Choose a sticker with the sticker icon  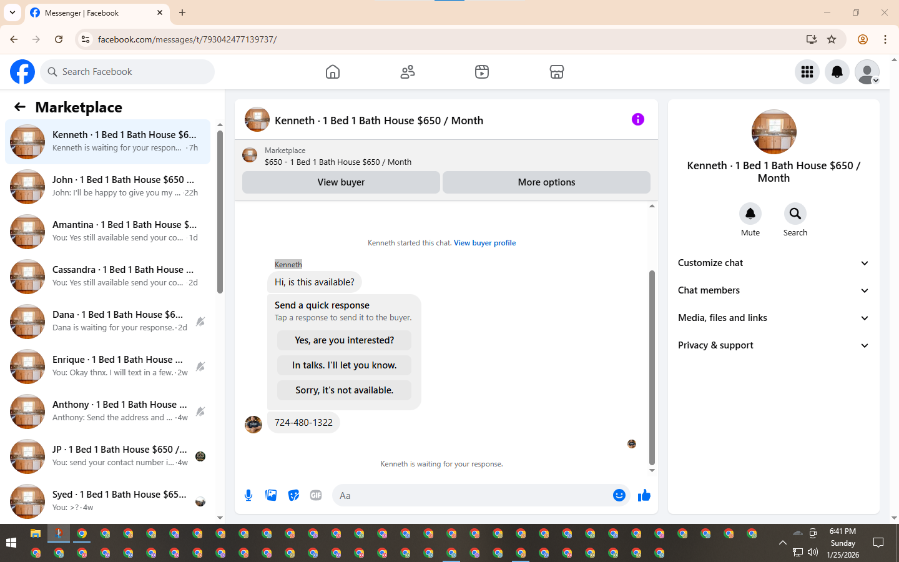click(293, 495)
